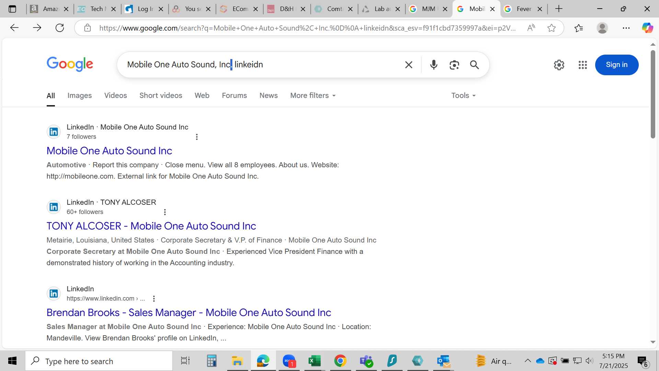Clear the Google search box text

[x=408, y=65]
